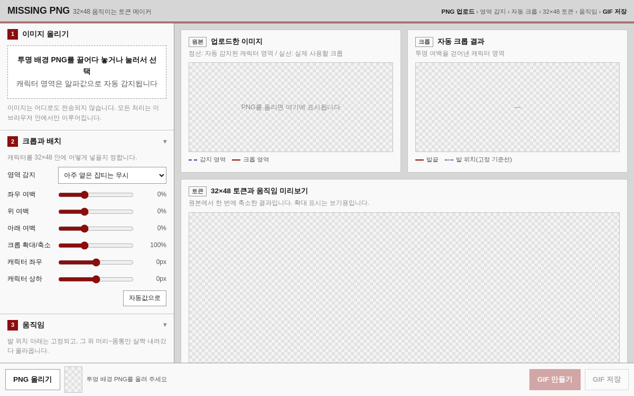Click the '발끝' legend entry

(x=427, y=159)
